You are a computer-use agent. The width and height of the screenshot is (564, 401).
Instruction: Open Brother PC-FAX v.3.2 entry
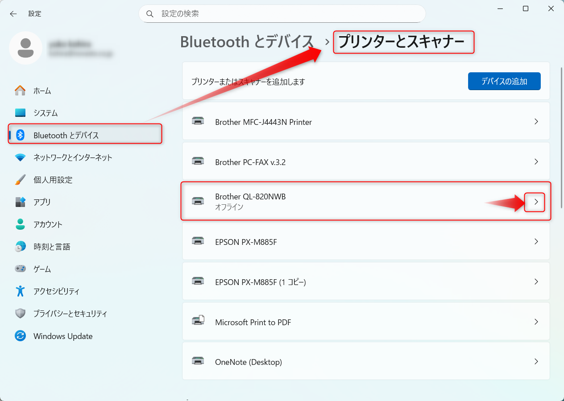tap(365, 162)
